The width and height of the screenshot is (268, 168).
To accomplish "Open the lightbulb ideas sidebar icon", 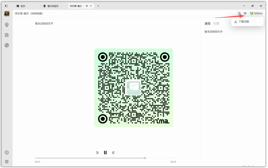I will pos(7,25).
